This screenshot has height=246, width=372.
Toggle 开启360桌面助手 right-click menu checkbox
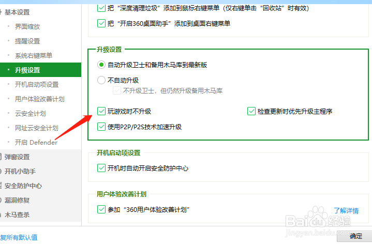click(101, 23)
